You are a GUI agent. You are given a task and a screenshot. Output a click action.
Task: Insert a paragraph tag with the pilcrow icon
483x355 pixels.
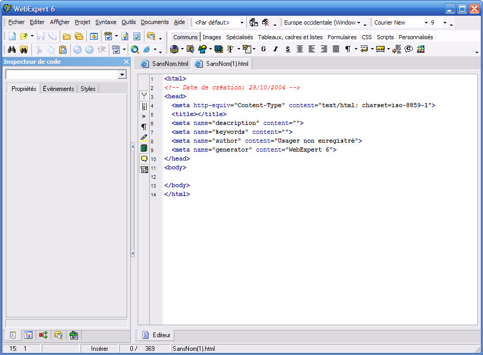348,49
